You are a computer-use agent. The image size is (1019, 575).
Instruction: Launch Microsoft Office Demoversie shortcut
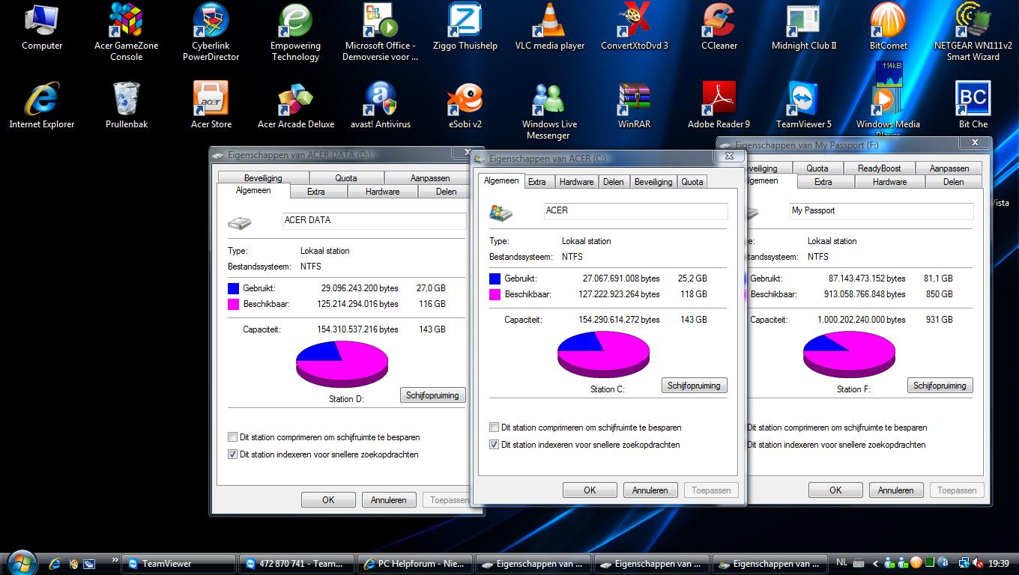coord(381,31)
